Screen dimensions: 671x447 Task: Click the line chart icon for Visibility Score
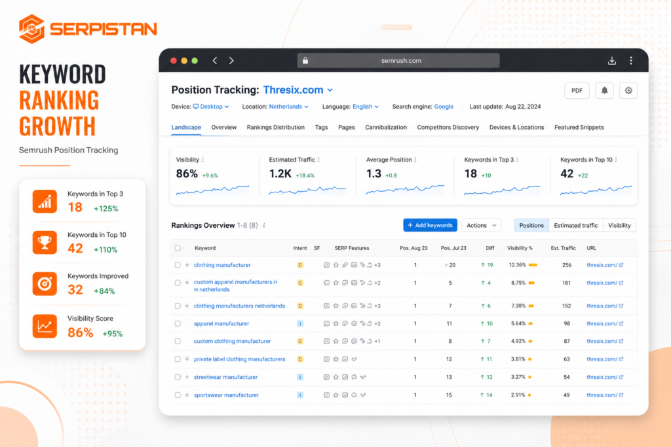45,326
